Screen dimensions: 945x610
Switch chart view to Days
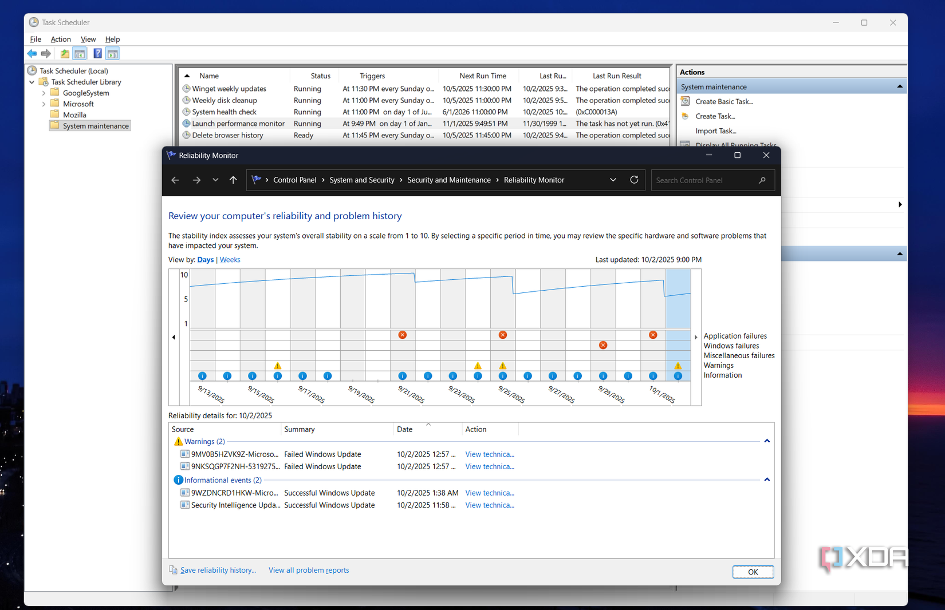point(206,260)
